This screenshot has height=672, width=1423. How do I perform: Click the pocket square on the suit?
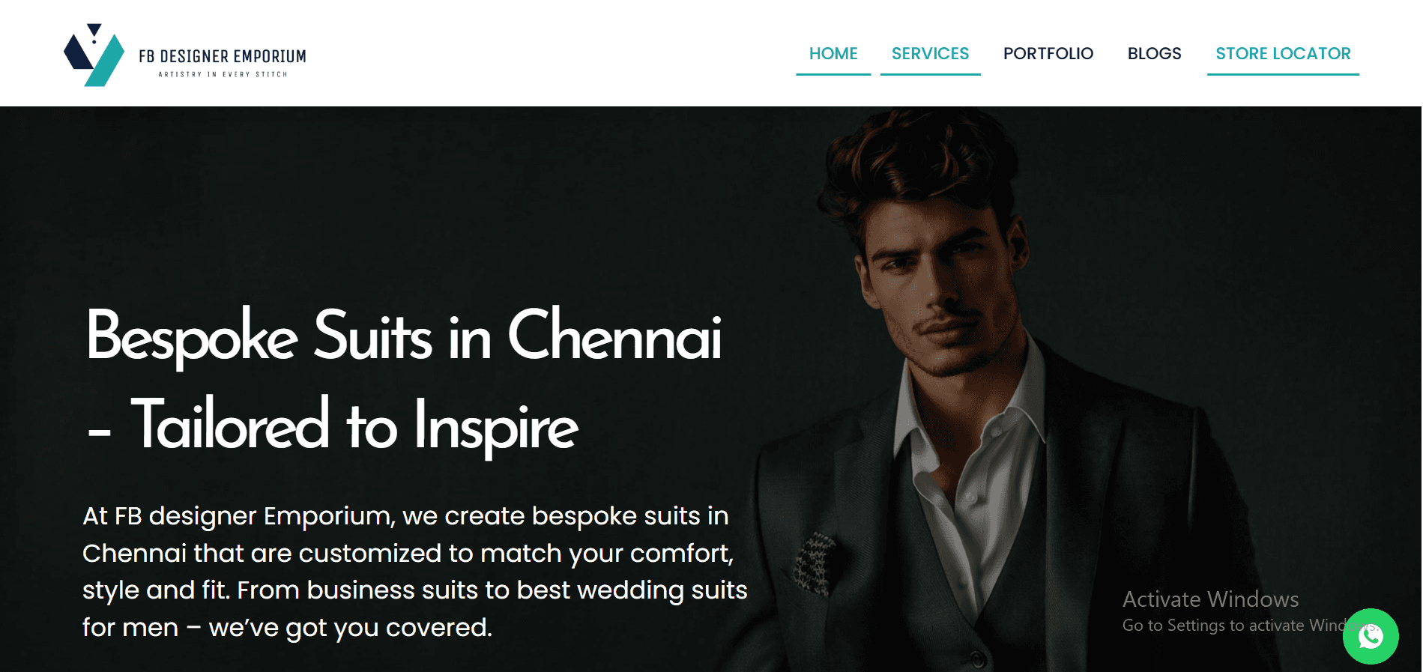(x=815, y=566)
